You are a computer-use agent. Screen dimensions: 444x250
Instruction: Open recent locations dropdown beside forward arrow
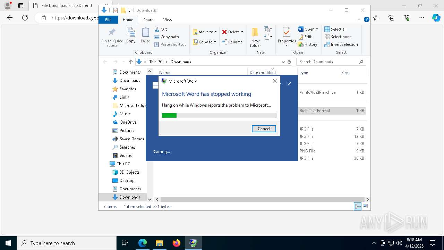[123, 62]
